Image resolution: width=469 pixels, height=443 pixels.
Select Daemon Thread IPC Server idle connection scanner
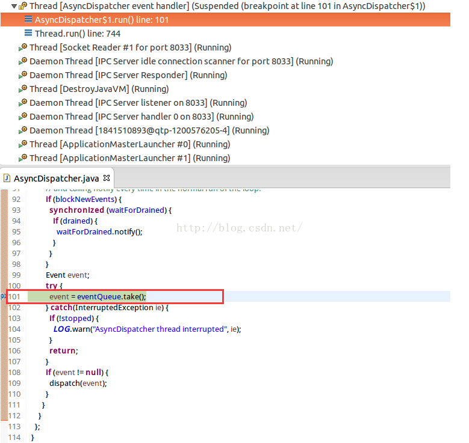181,61
